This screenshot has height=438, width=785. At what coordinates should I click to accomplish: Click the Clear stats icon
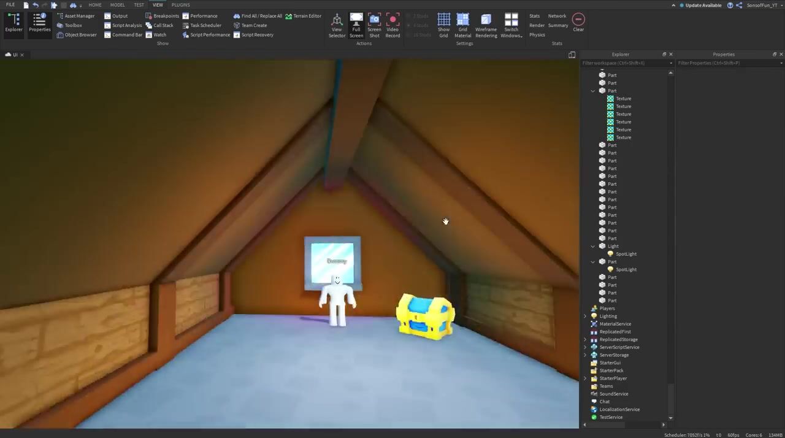(578, 22)
